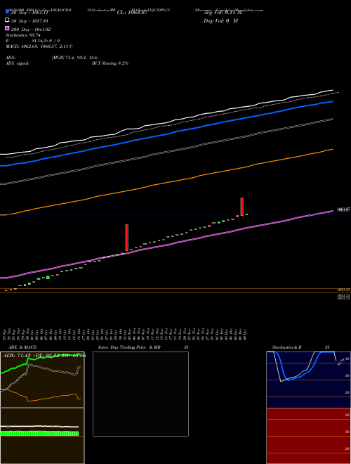Open the Stochastics chart with blue curve
Viewport: 351px width, 464px height.
pos(308,380)
